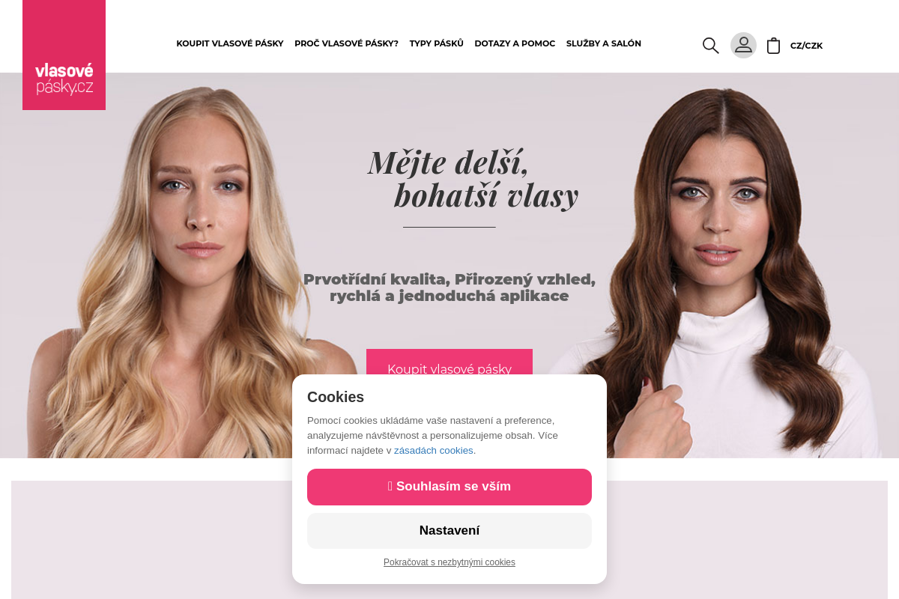Click the vlasové pásky.cz pink logo
The width and height of the screenshot is (899, 599).
(64, 55)
